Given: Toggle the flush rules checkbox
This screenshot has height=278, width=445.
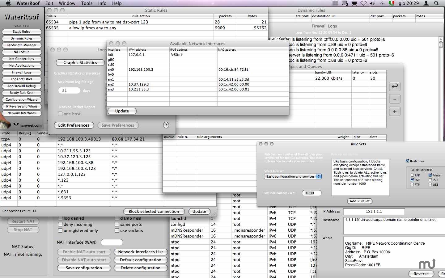Looking at the screenshot, I should tap(408, 161).
